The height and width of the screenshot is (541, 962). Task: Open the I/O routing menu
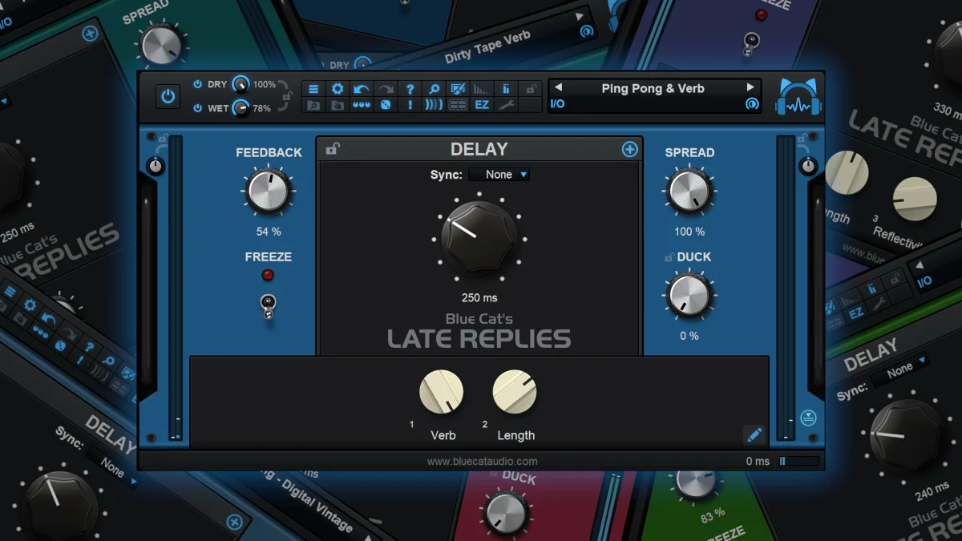point(558,104)
